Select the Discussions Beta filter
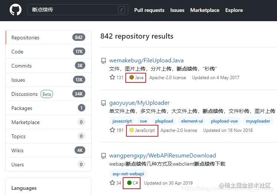Screen dimensions: 277x195 click(x=49, y=94)
